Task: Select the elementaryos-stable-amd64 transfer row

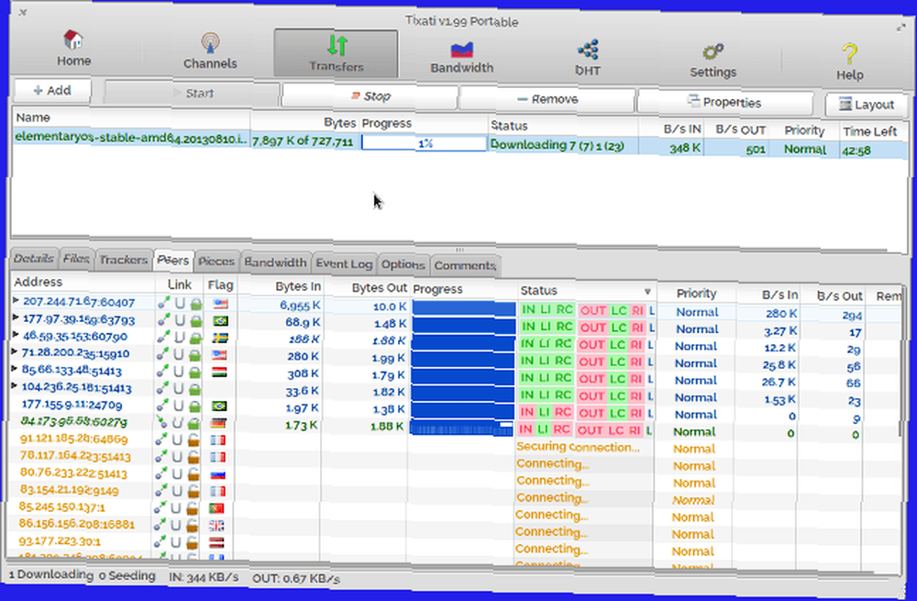Action: tap(459, 144)
